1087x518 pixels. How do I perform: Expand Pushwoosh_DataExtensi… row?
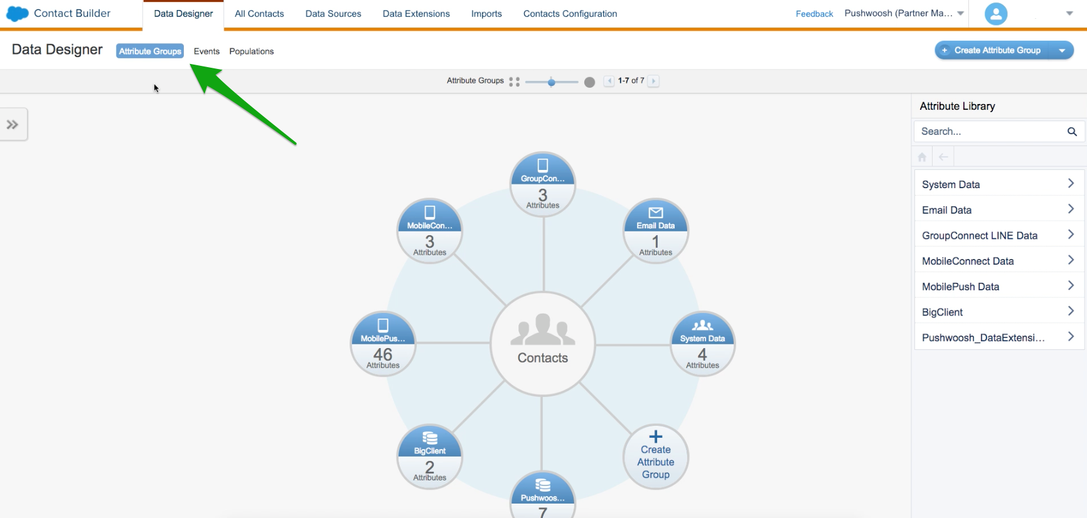point(999,337)
